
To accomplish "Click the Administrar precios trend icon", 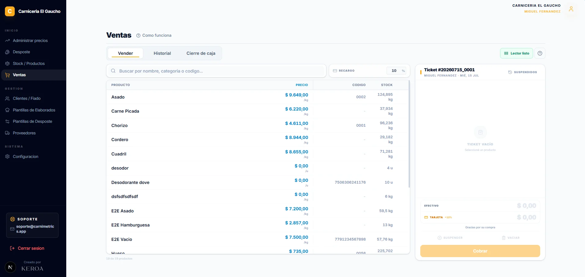I will (7, 40).
